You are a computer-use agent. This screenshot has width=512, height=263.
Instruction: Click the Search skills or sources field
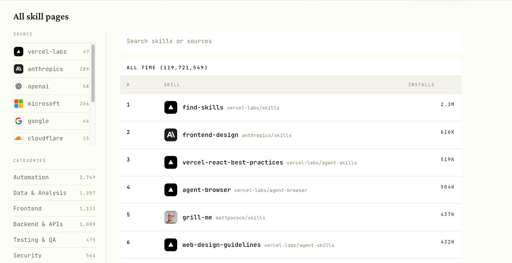(x=291, y=41)
